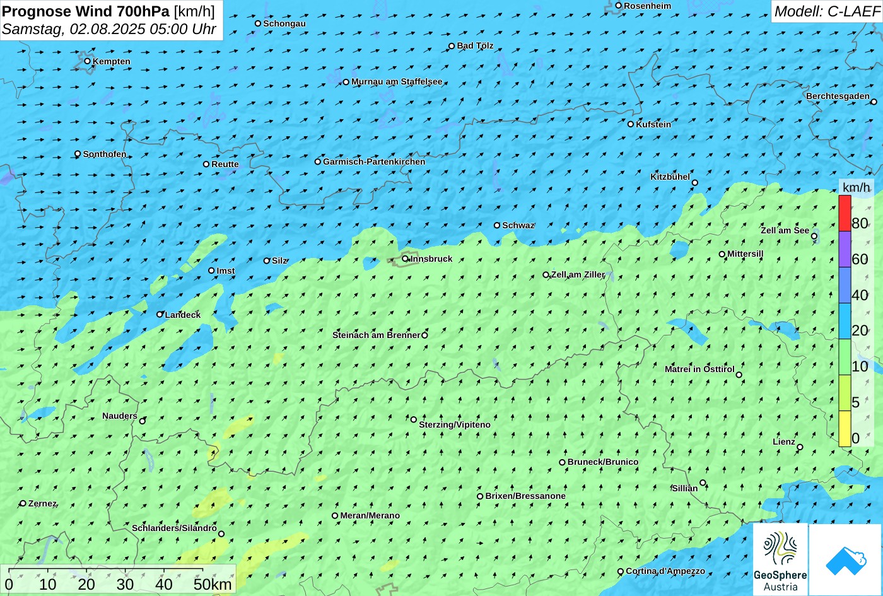This screenshot has height=596, width=883.
Task: Select the 'Steinach am Brenner' label
Action: [x=377, y=335]
